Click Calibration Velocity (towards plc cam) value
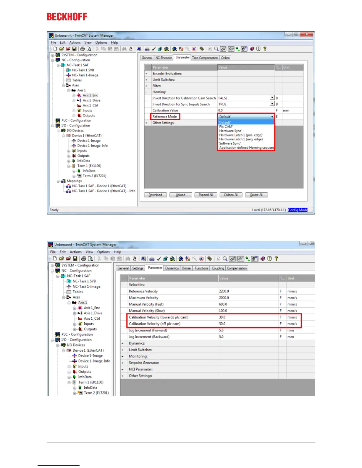362x468 pixels. 248,317
